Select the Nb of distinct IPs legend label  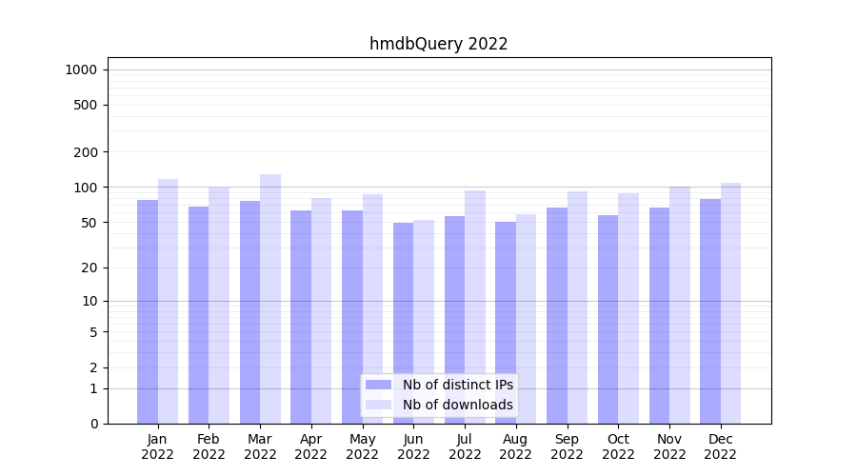tap(457, 385)
